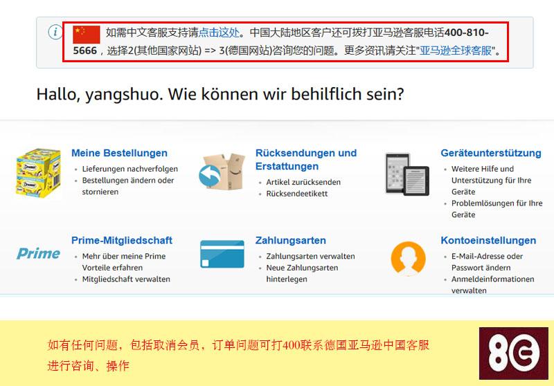Open Rücksendungen und Erstattungen heading
The height and width of the screenshot is (386, 554).
pos(306,160)
